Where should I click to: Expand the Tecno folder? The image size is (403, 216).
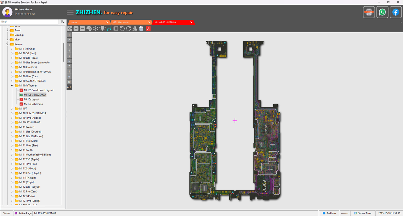7,30
